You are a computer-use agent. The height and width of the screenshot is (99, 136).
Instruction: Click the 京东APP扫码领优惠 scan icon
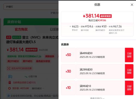pos(9,68)
